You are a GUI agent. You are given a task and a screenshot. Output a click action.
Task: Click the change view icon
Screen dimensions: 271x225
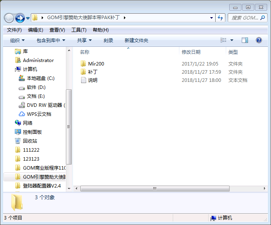pyautogui.click(x=223, y=40)
